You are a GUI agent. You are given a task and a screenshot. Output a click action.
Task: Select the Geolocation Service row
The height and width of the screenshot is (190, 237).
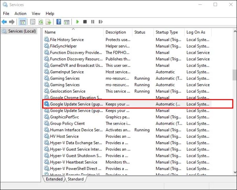[127, 91]
